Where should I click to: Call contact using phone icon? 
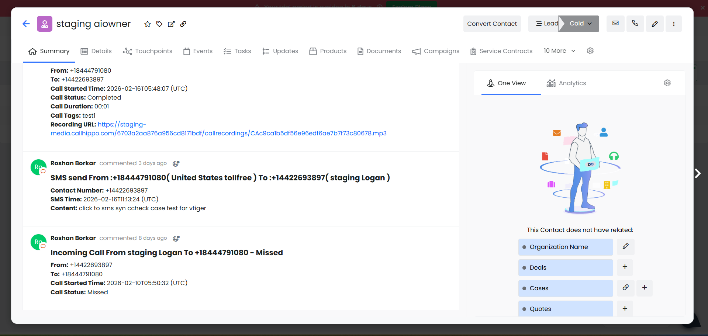click(635, 24)
